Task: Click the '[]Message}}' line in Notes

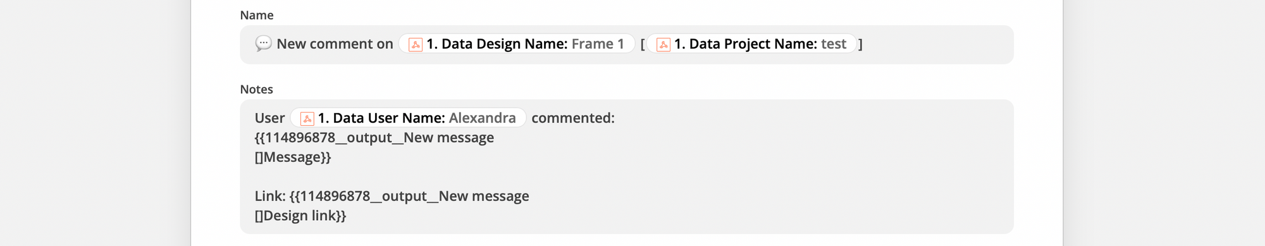Action: point(293,157)
